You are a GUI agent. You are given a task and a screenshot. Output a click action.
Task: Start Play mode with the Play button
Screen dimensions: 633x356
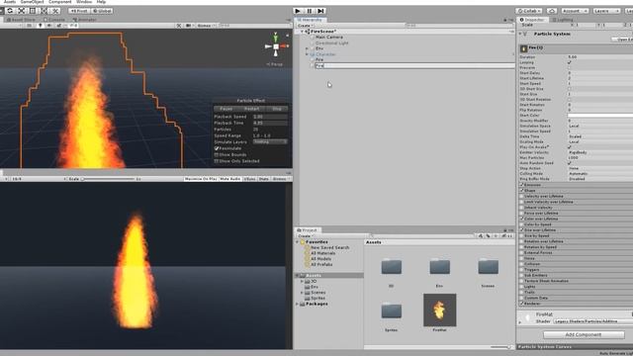click(x=298, y=11)
